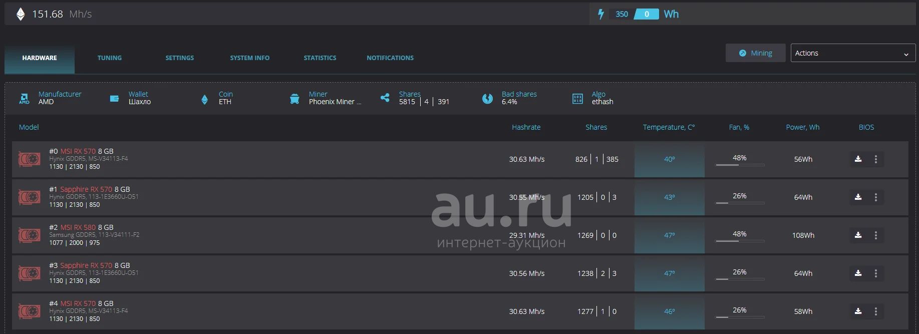Open more options menu for #0 MSI RX 570

[875, 159]
